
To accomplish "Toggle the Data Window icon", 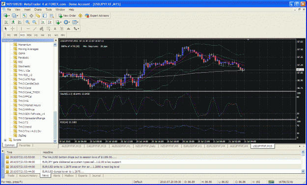I will (31, 16).
